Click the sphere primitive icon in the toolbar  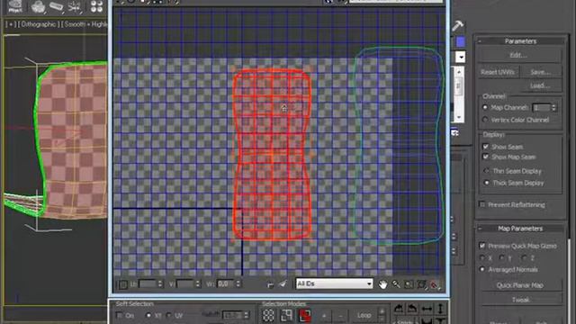[x=38, y=6]
